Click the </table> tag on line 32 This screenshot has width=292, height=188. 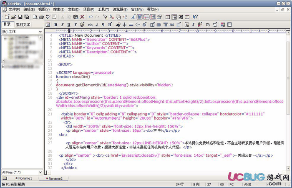pos(69,168)
